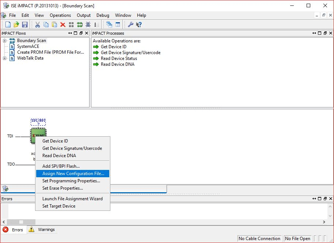Run Read Device DNA process
The image size is (334, 243).
pos(117,64)
